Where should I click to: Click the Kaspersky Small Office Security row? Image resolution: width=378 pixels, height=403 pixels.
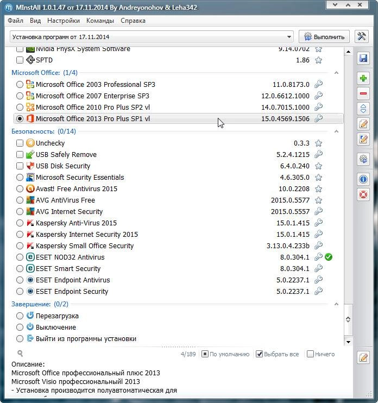click(x=179, y=245)
